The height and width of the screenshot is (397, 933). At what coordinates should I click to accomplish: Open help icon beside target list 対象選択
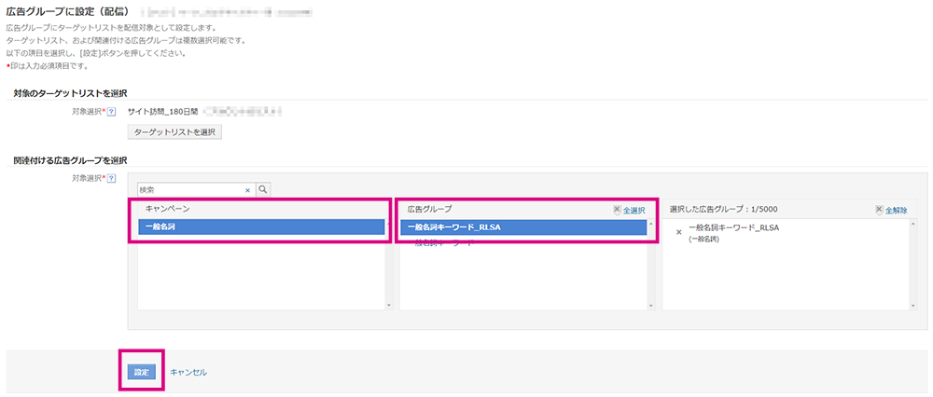tap(111, 111)
